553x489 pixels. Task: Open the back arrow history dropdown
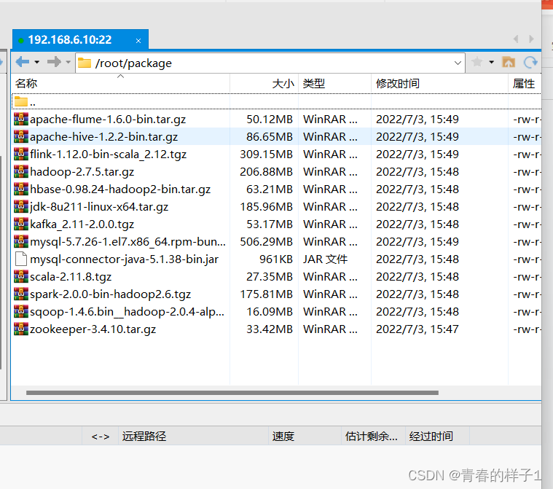coord(36,62)
